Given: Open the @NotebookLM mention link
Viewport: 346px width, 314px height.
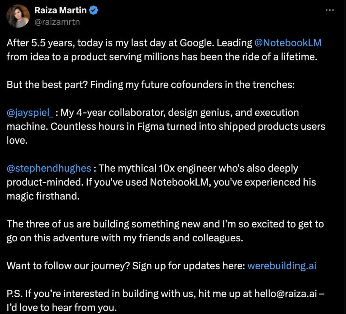Looking at the screenshot, I should pyautogui.click(x=287, y=43).
